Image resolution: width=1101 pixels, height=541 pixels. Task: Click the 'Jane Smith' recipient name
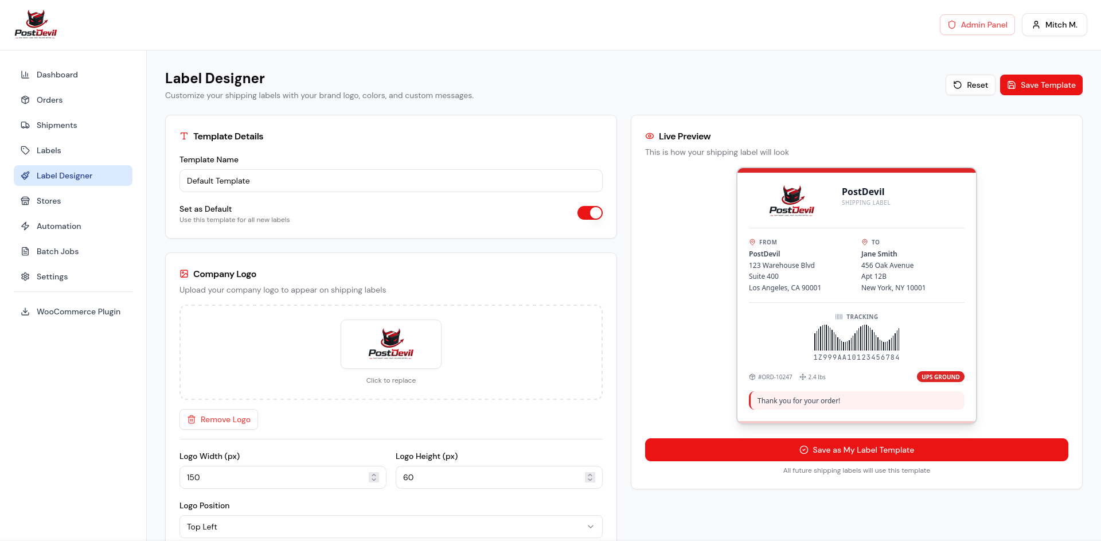point(879,254)
